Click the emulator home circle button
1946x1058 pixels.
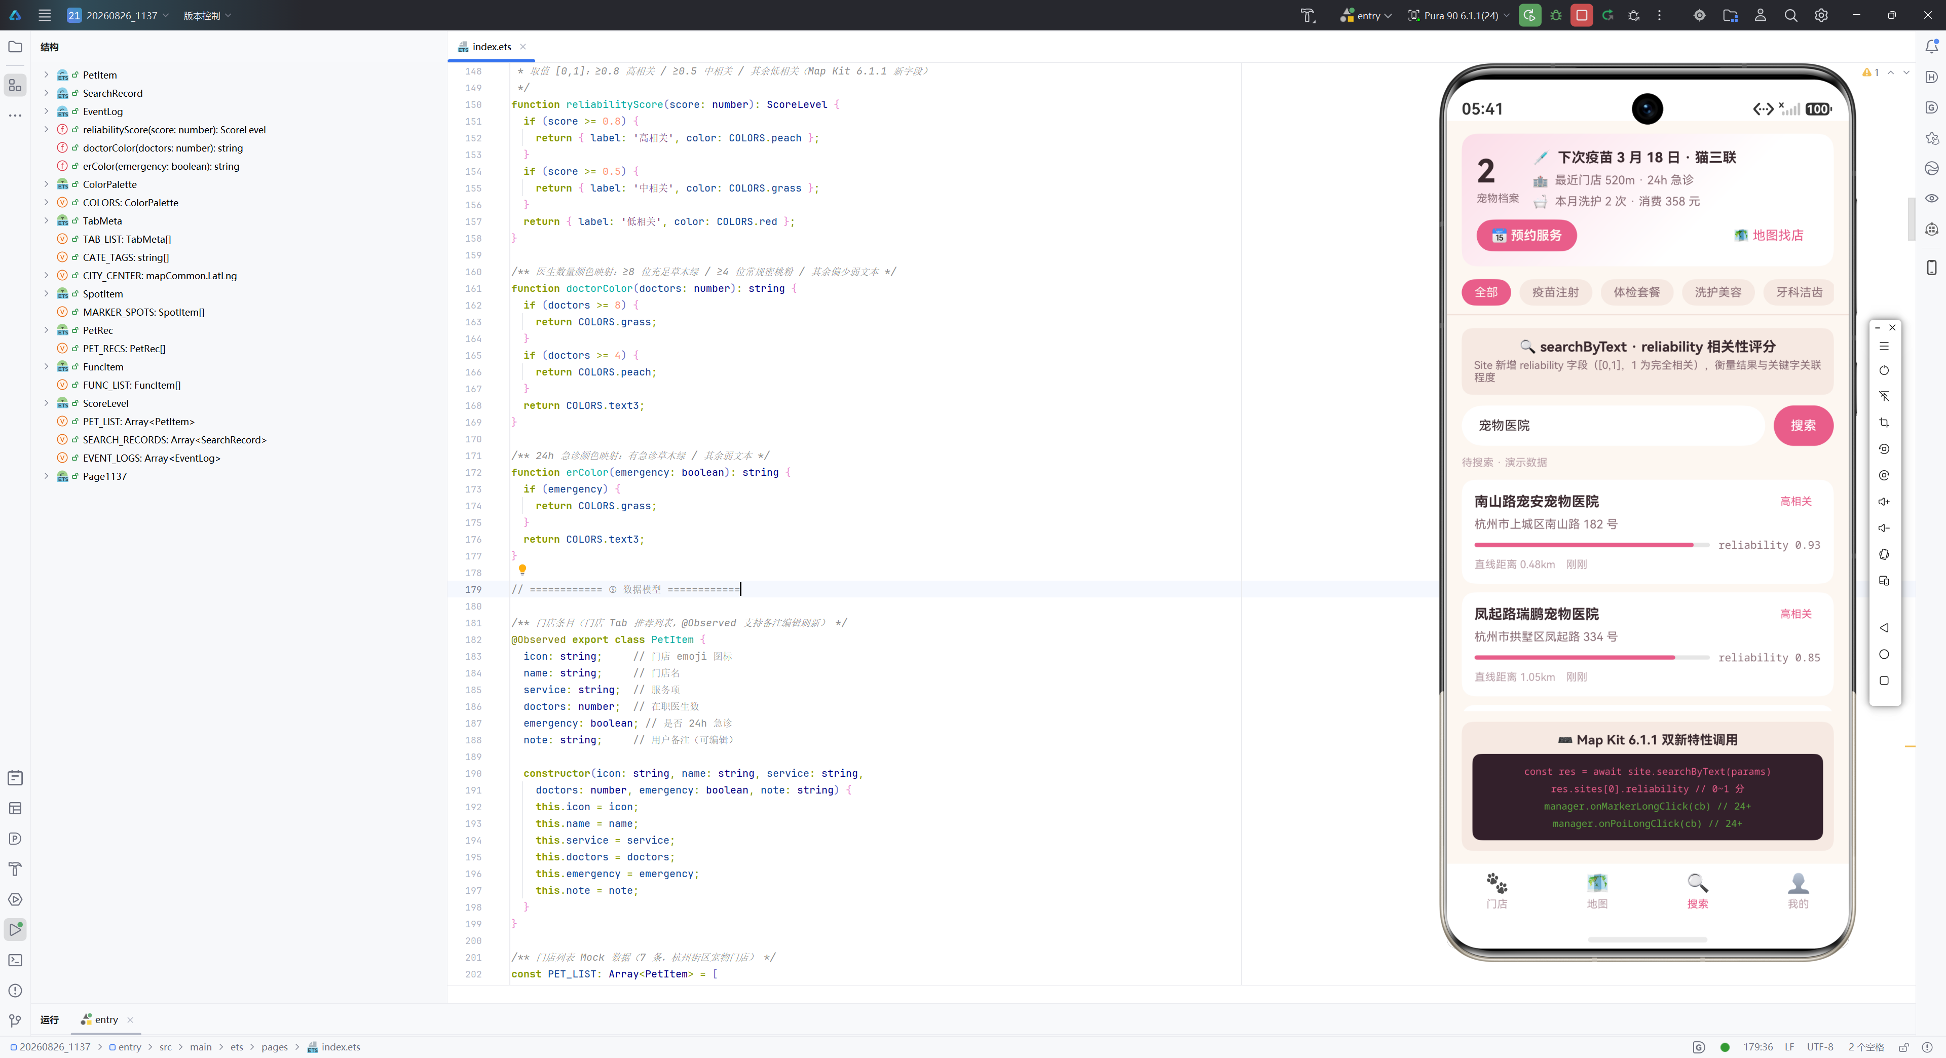(1884, 654)
